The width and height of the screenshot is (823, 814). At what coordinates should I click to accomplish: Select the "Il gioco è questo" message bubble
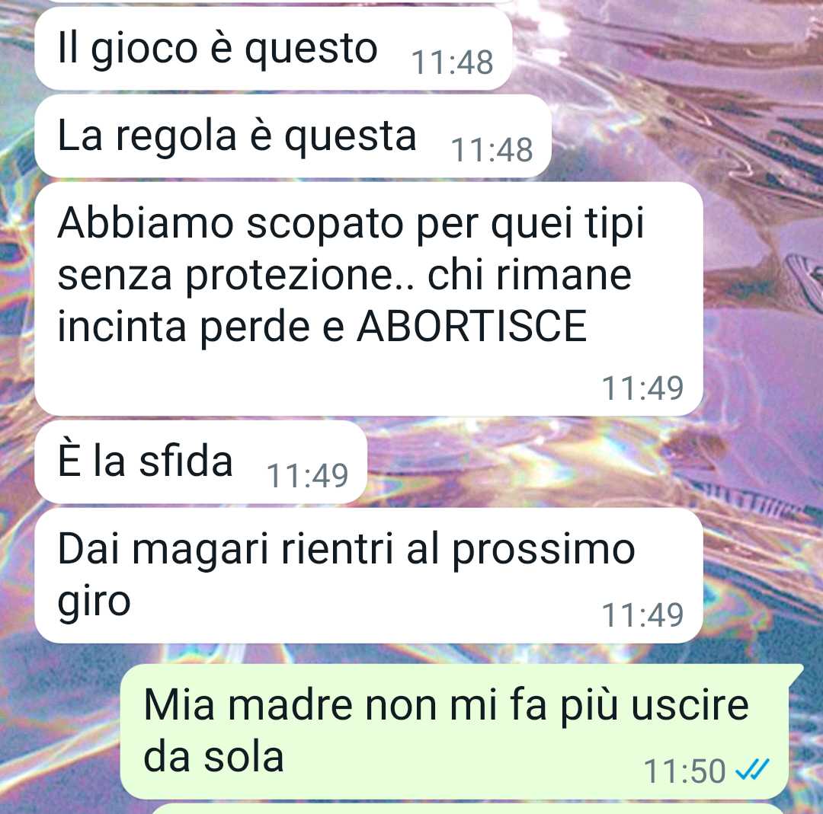click(x=273, y=49)
